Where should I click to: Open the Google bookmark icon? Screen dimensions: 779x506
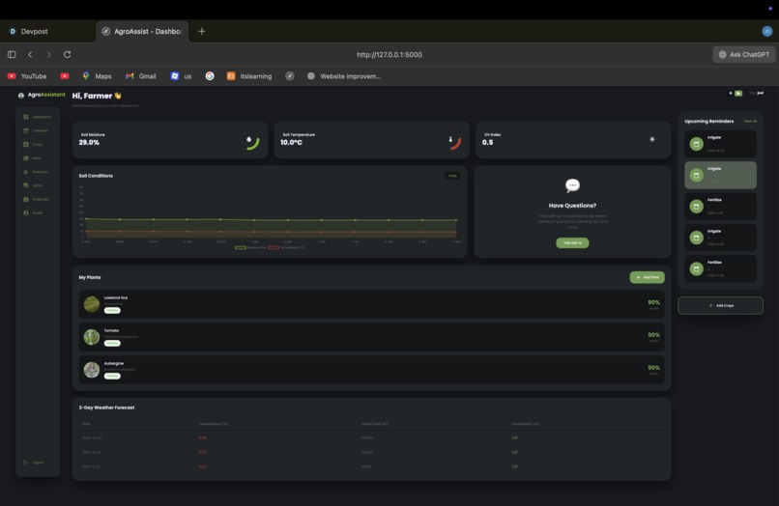click(210, 76)
